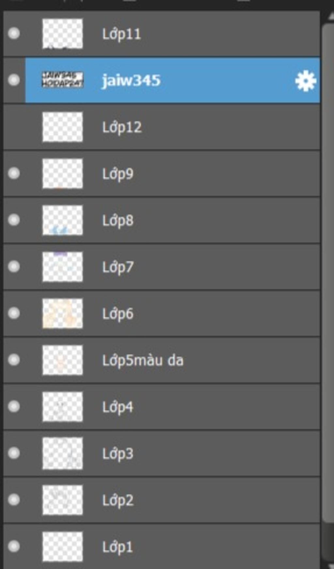Select the Lớp4 layer
The height and width of the screenshot is (569, 334).
pos(161,407)
